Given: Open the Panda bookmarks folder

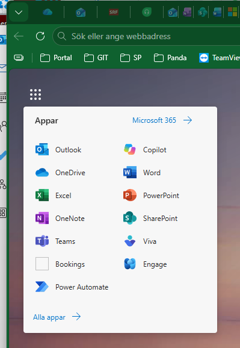Looking at the screenshot, I should pyautogui.click(x=170, y=58).
